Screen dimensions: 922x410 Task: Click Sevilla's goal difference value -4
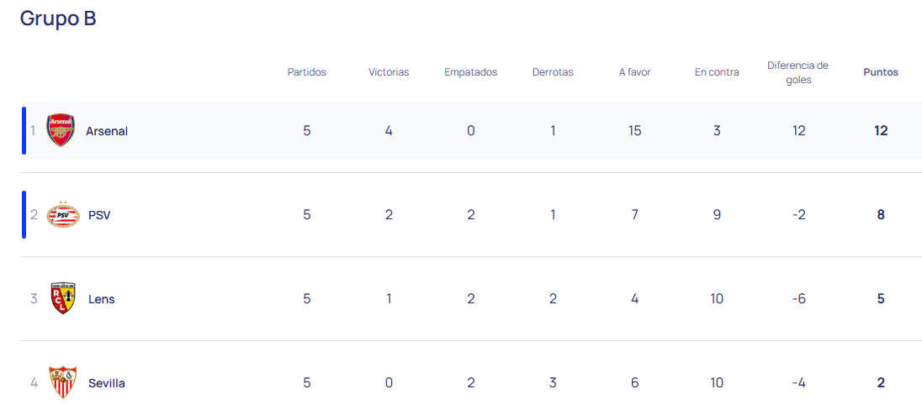point(798,383)
